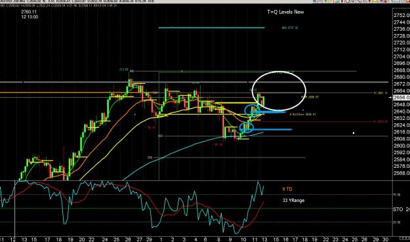410x242 pixels.
Task: Click the 2664.0 price axis label
Action: (401, 91)
